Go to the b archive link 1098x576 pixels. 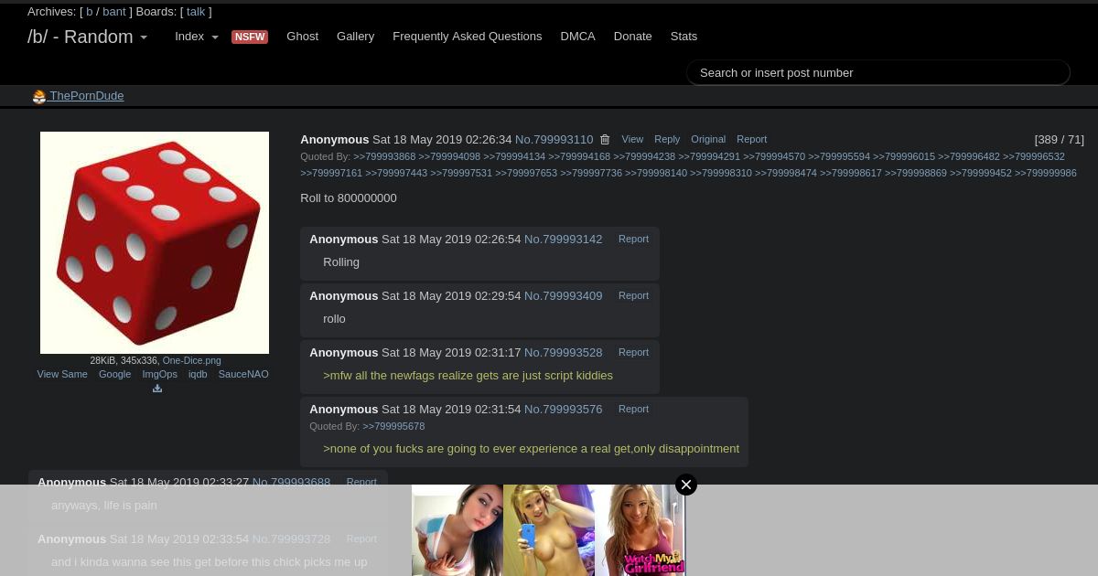pos(90,12)
